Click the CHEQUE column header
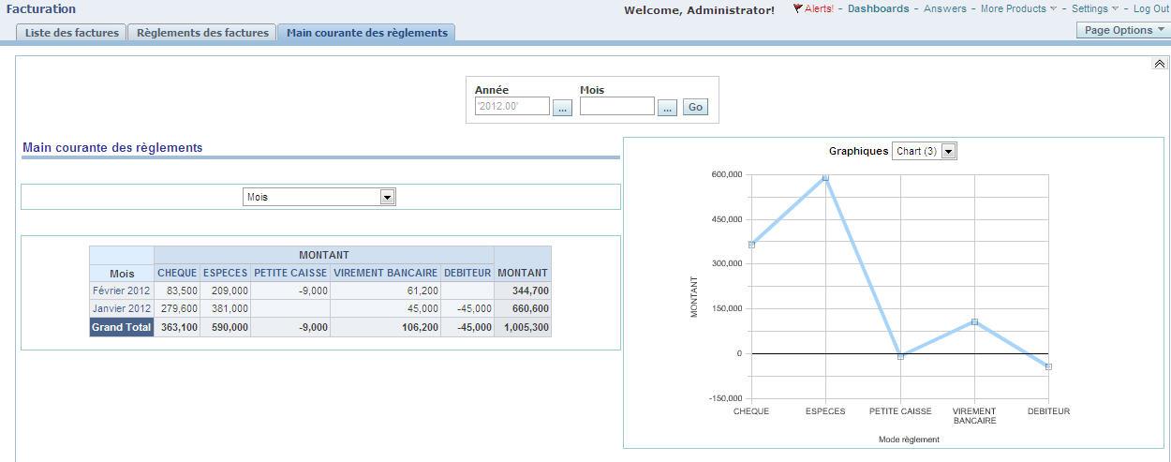This screenshot has height=462, width=1171. click(177, 273)
